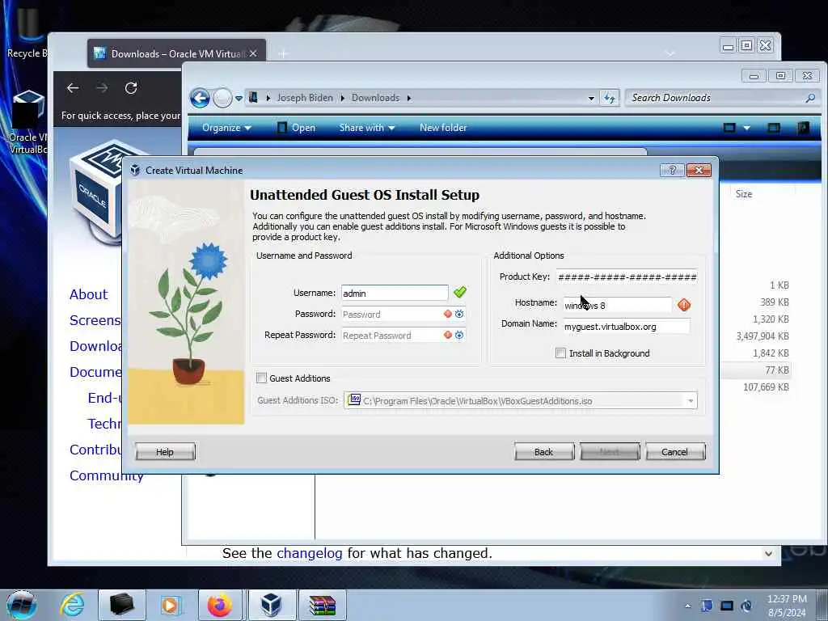Click the Help button in wizard

165,452
